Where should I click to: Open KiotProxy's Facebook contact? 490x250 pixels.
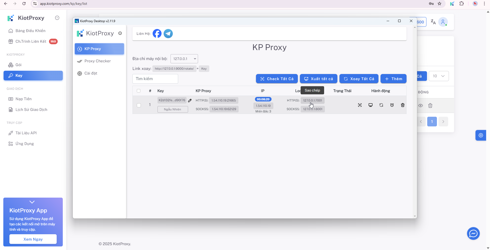click(157, 33)
